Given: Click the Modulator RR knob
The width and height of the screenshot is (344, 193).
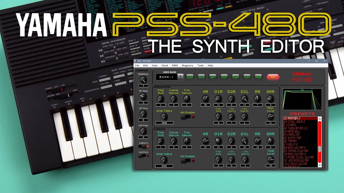Looking at the screenshot, I should point(257,99).
